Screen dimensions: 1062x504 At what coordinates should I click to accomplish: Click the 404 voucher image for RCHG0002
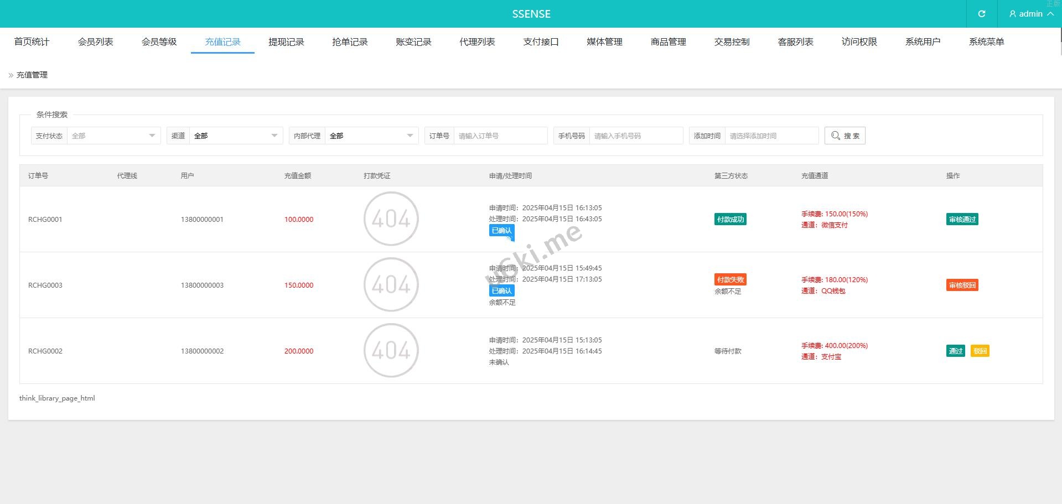tap(391, 351)
